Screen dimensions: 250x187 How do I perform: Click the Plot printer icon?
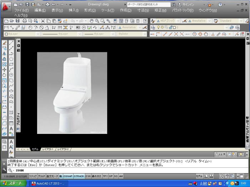click(25, 21)
